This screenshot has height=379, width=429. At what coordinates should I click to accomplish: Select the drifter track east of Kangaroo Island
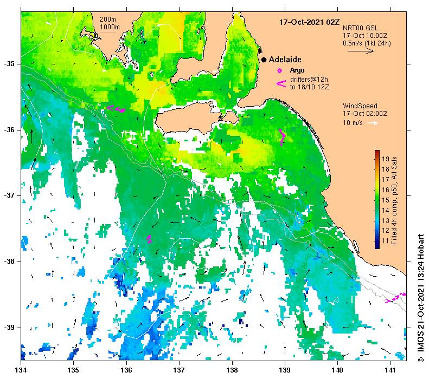tap(281, 136)
